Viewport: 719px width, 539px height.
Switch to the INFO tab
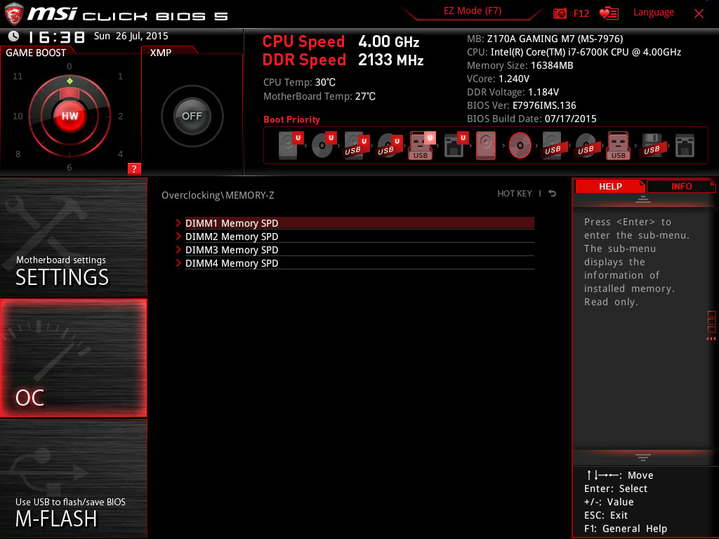coord(681,187)
